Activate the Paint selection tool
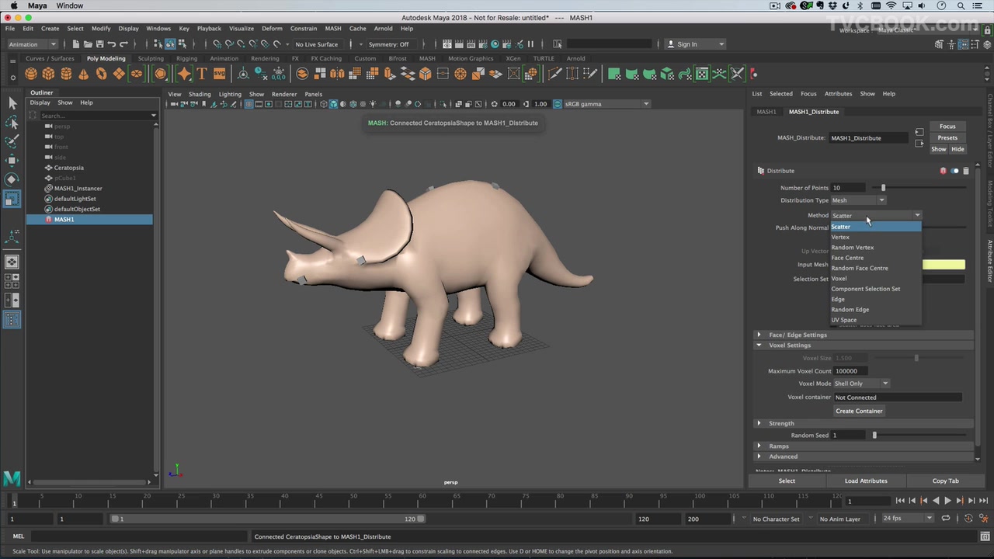 12,141
